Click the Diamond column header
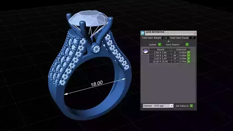 point(181,50)
